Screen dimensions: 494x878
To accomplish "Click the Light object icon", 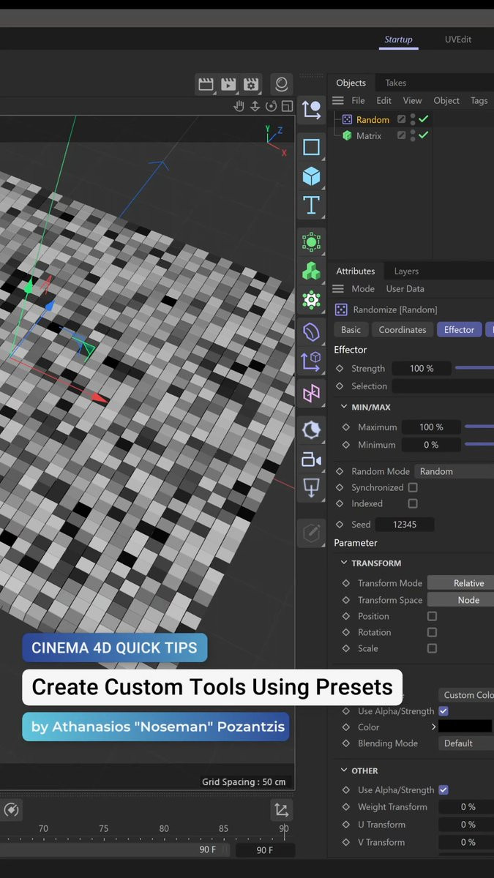I will [311, 429].
